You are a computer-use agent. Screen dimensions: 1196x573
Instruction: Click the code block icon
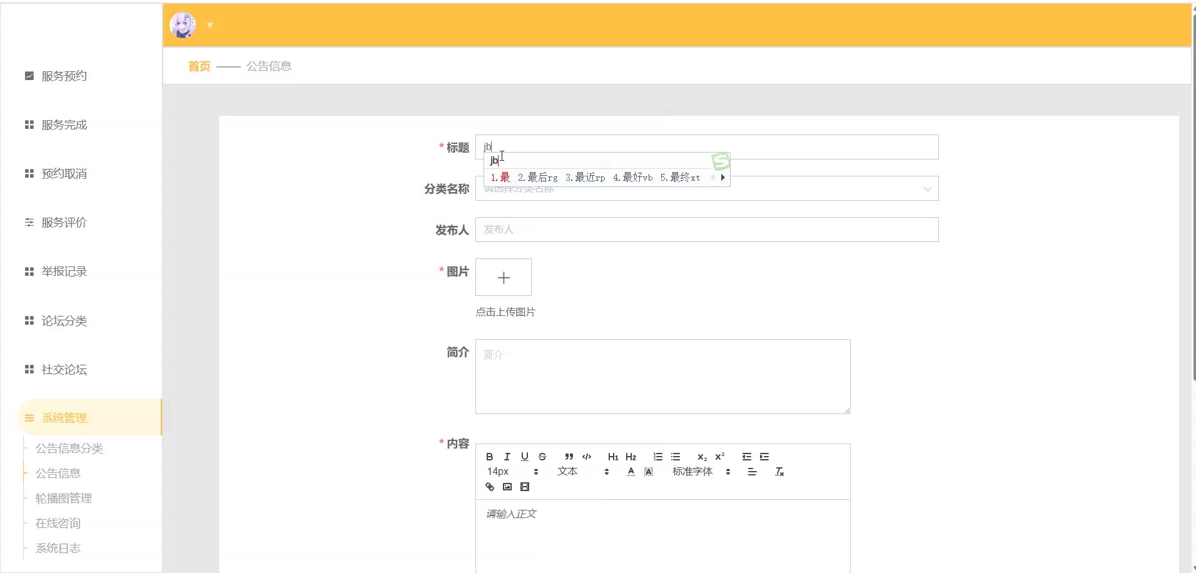click(586, 457)
